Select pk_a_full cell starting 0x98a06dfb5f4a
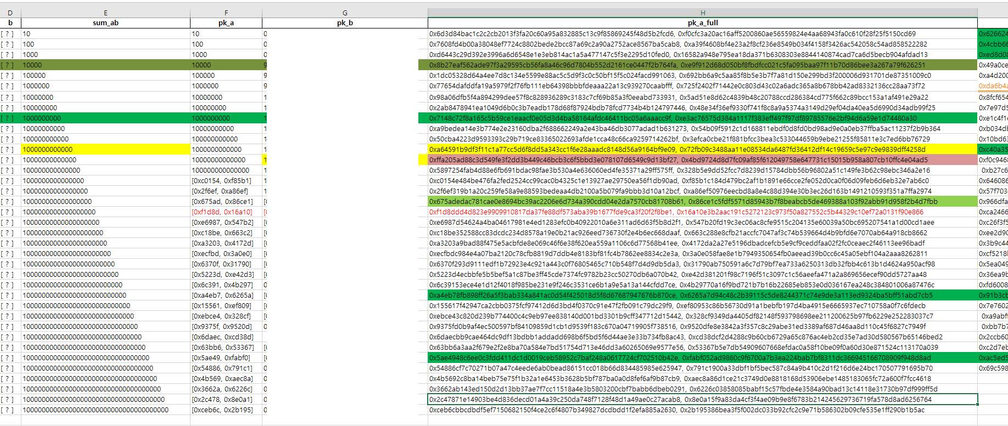Screen dimensions: 1008x426 703,97
